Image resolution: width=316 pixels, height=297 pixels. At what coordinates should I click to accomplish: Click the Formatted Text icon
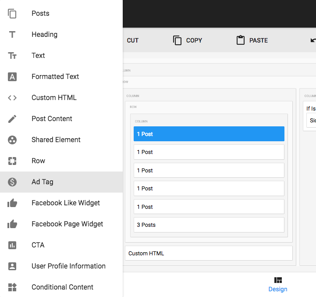(x=12, y=77)
